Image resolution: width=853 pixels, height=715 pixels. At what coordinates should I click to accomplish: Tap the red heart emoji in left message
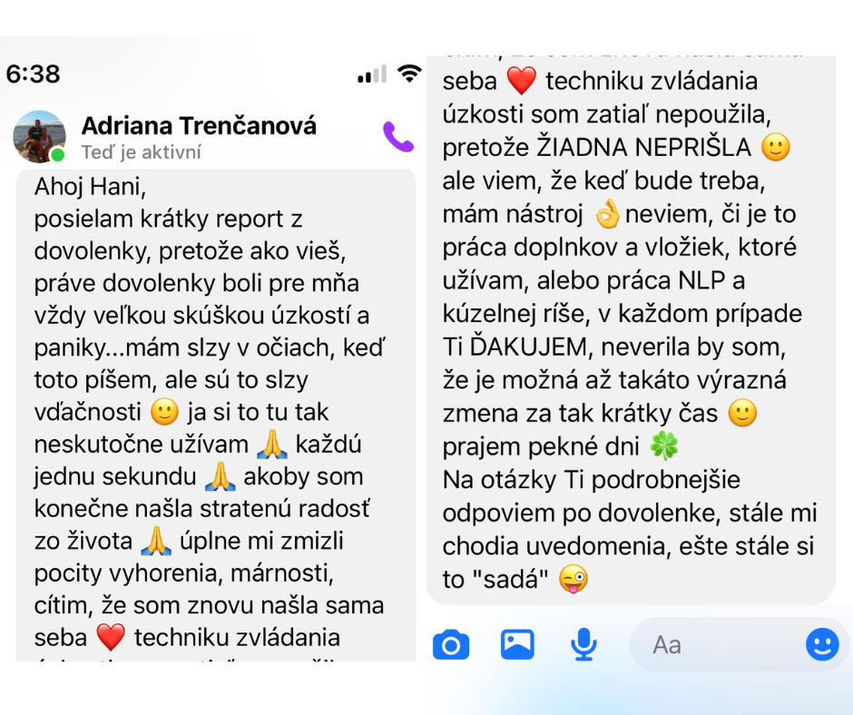coord(111,637)
